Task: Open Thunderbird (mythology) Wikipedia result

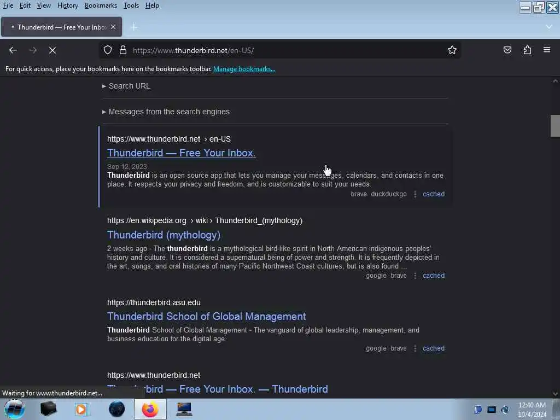Action: (164, 235)
